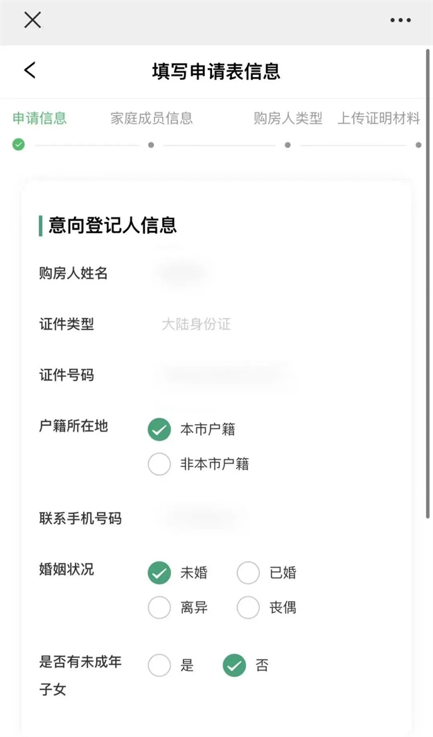Select 离异 marital status option
Viewport: 433px width, 737px height.
(x=159, y=607)
